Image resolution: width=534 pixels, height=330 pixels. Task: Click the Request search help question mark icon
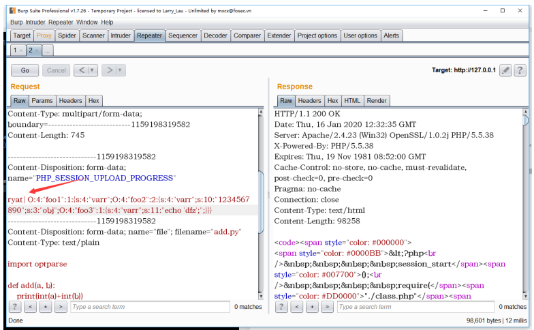pos(15,307)
